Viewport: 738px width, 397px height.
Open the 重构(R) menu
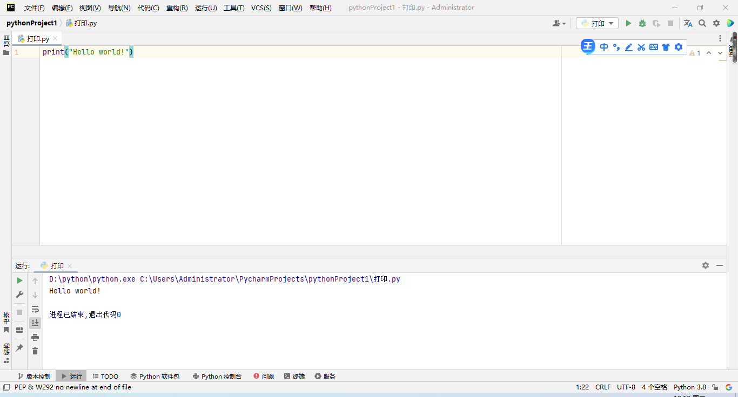coord(177,8)
